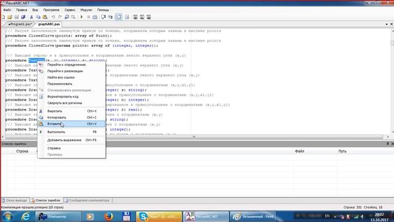Click the Navigate Backward toolbar icon
The image size is (394, 222).
point(66,17)
